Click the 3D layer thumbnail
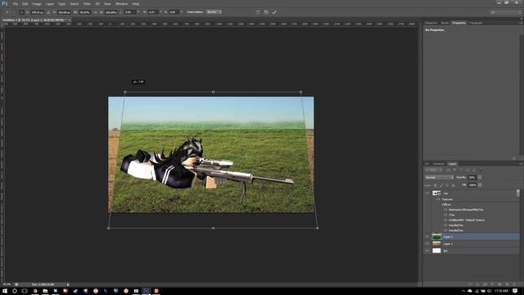The width and height of the screenshot is (524, 295). (436, 193)
